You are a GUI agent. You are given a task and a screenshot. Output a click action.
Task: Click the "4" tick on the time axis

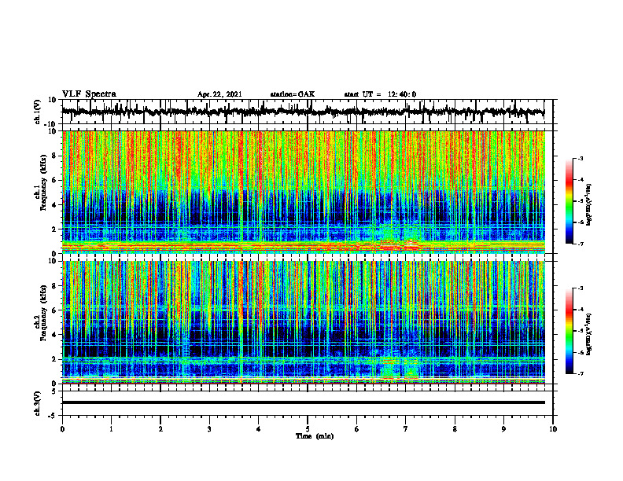(x=259, y=429)
